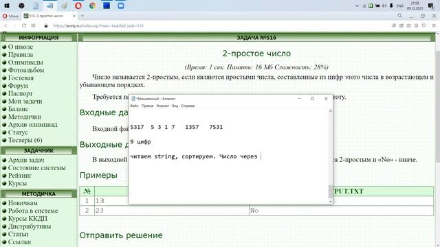Open 'Мои задачи' sidebar link

[25, 101]
